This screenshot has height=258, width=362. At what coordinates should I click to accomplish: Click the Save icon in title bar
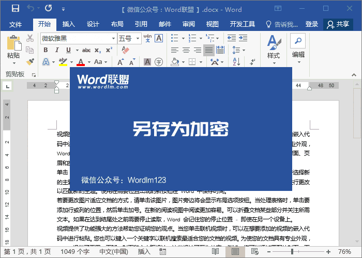coord(15,9)
